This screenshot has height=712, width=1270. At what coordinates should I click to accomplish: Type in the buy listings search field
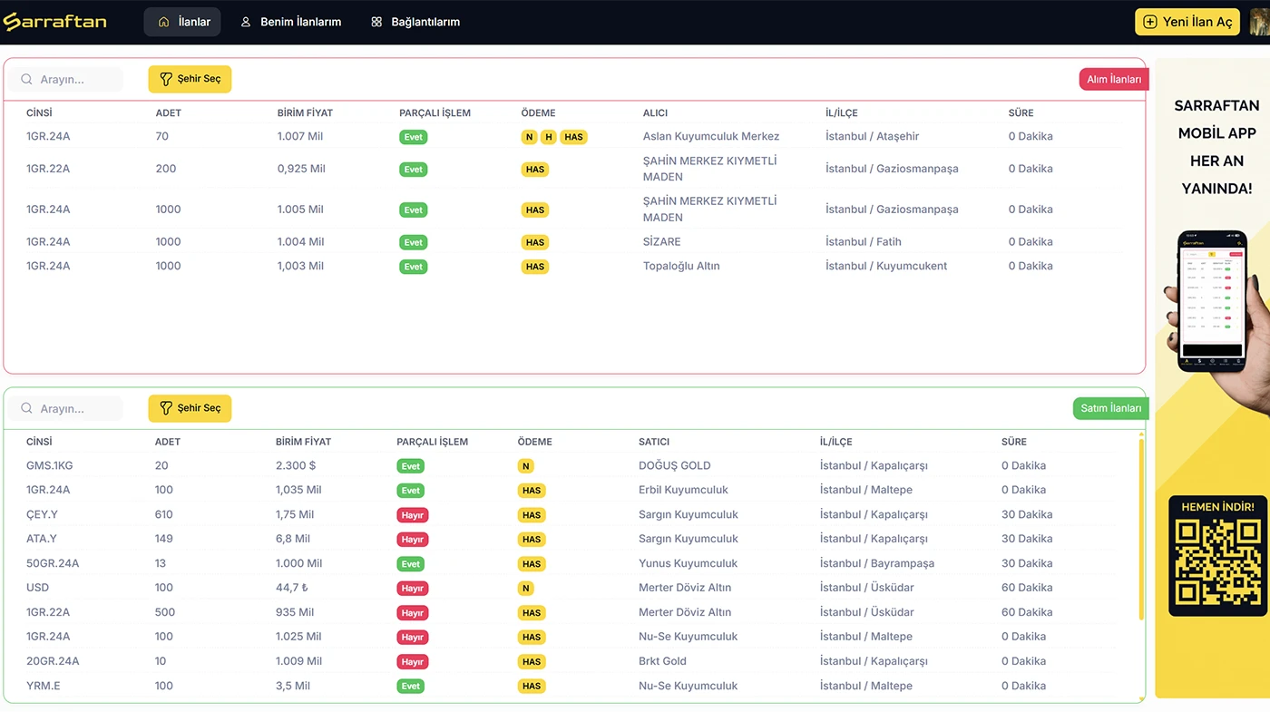coord(77,80)
